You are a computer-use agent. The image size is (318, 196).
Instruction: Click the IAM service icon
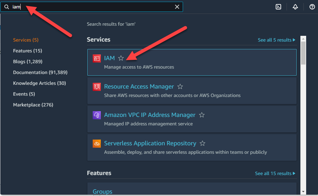[x=97, y=58]
